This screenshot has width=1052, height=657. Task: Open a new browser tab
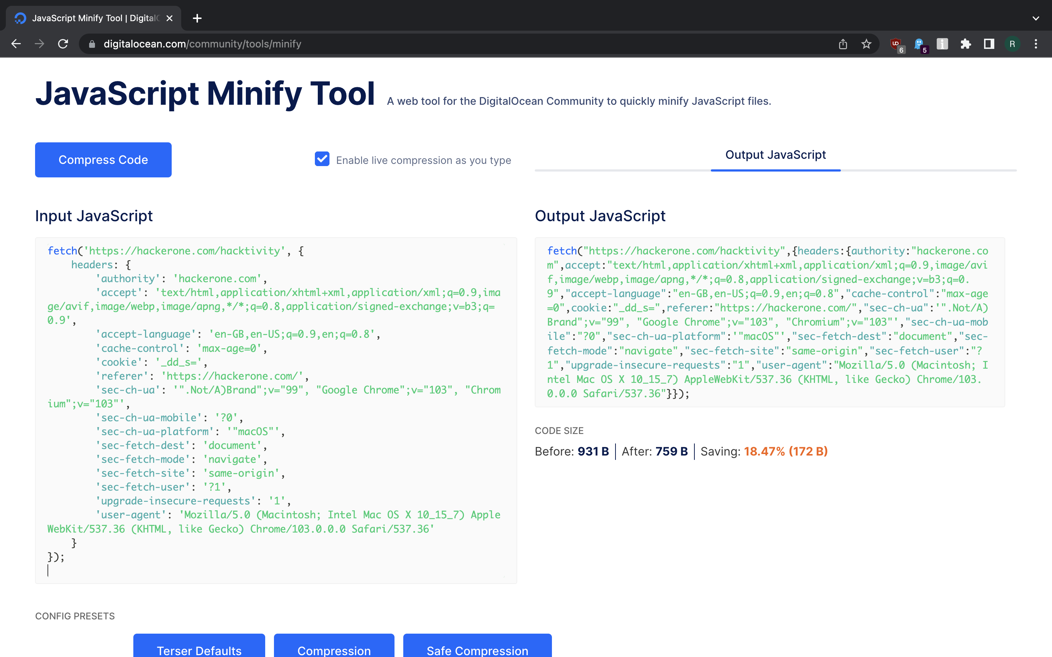pyautogui.click(x=197, y=18)
